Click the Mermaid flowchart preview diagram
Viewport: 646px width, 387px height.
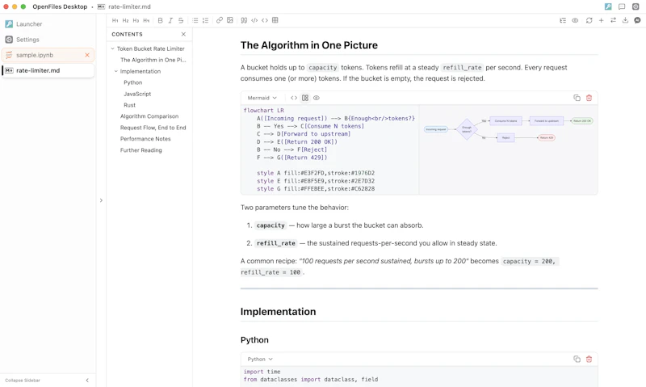pos(509,129)
